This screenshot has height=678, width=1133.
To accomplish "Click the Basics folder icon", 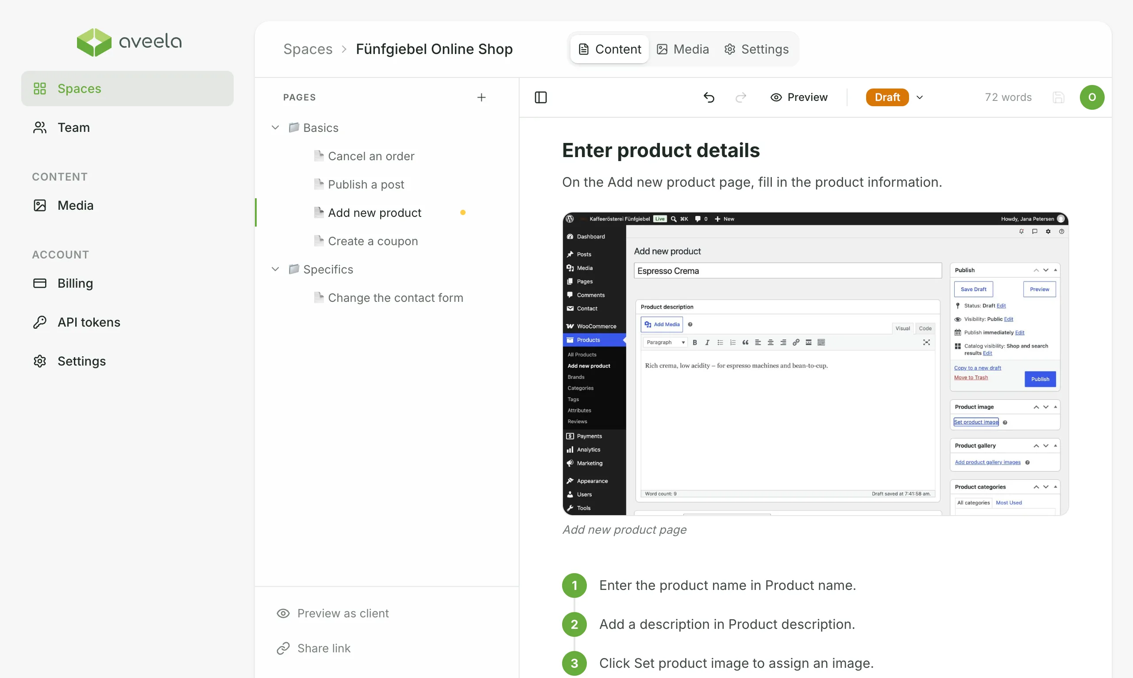I will coord(294,127).
